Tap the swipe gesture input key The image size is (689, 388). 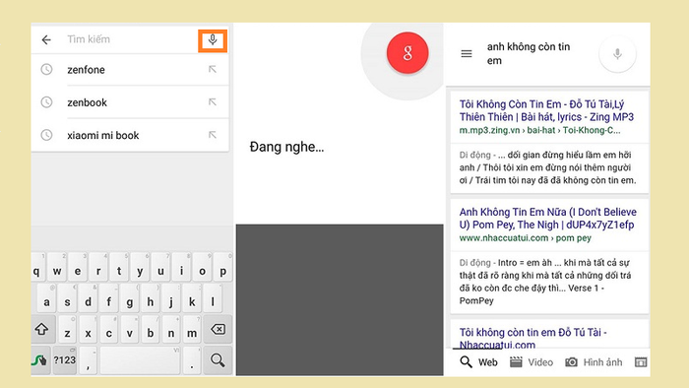[40, 360]
